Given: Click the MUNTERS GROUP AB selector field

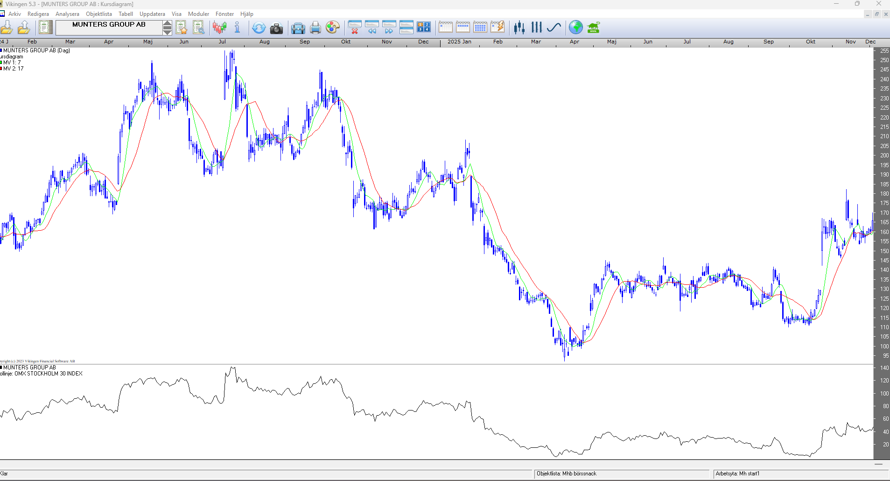Looking at the screenshot, I should coord(109,28).
